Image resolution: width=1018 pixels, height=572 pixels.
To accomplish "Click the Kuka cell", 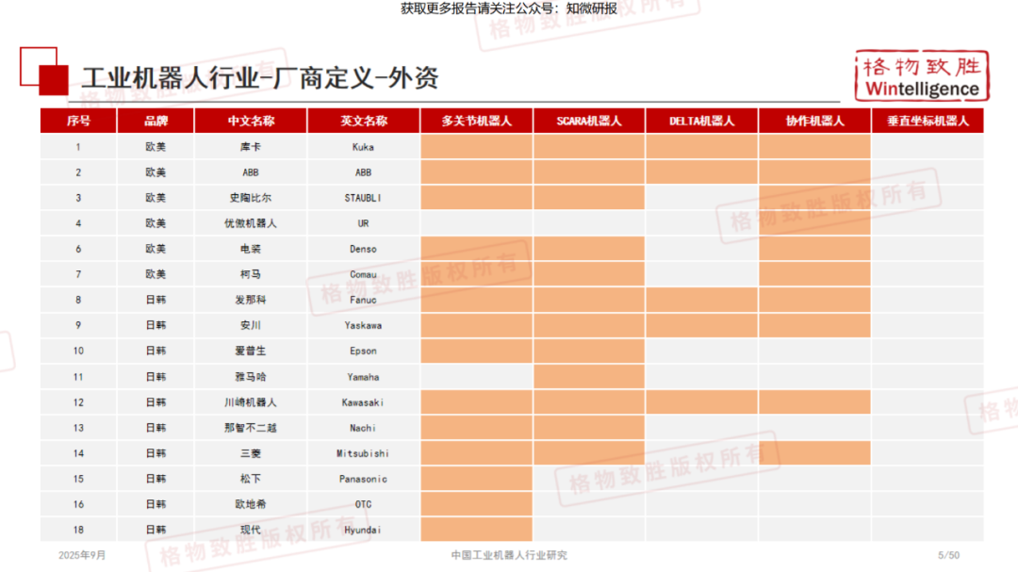I will coord(364,147).
